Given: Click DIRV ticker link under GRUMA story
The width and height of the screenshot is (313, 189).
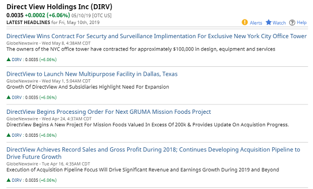Looking at the screenshot, I should 17,135.
